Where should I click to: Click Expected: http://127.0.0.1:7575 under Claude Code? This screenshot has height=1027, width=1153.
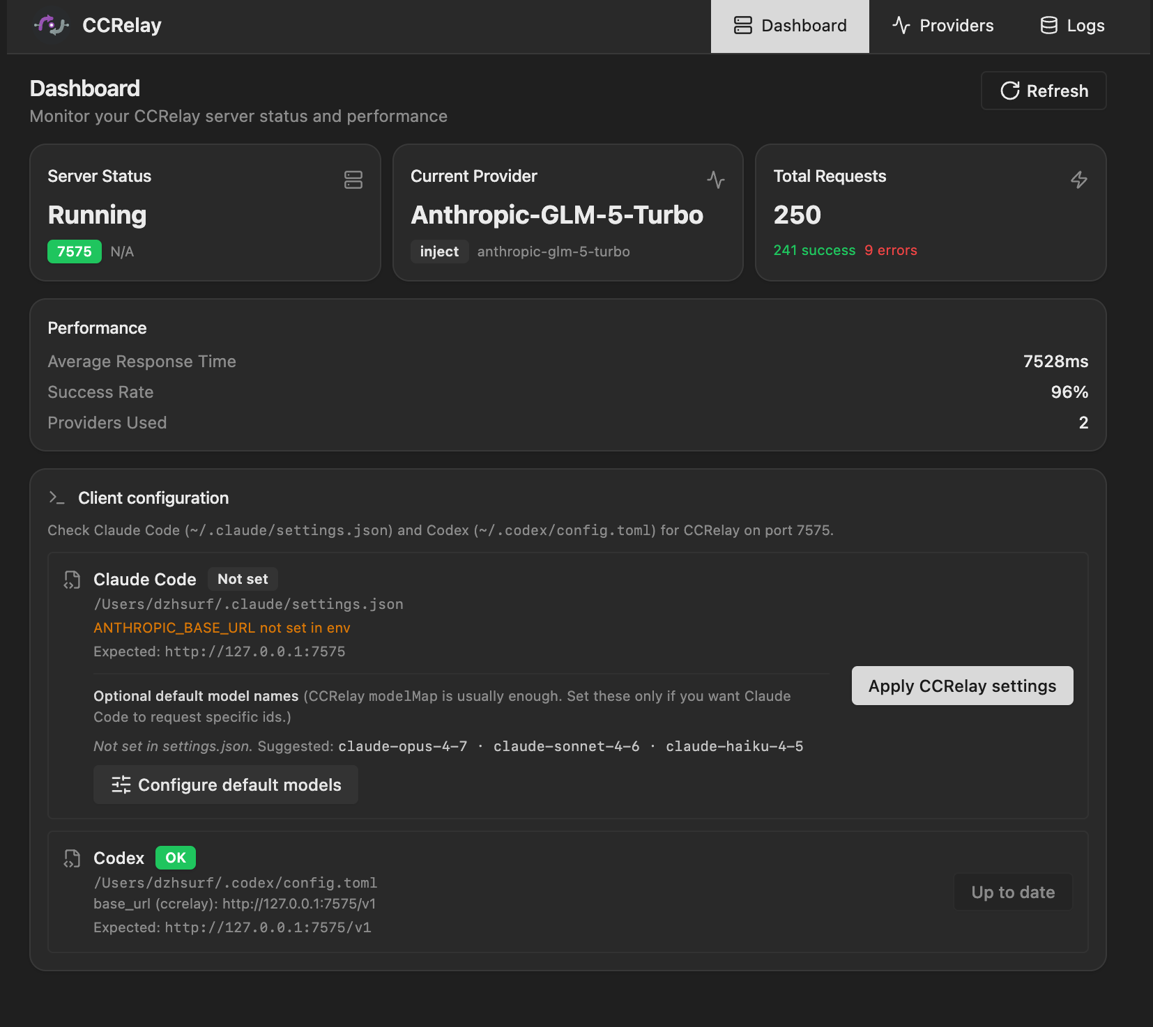(x=220, y=651)
